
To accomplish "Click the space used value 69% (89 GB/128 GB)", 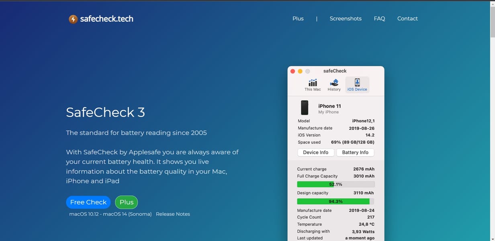I will pos(353,142).
